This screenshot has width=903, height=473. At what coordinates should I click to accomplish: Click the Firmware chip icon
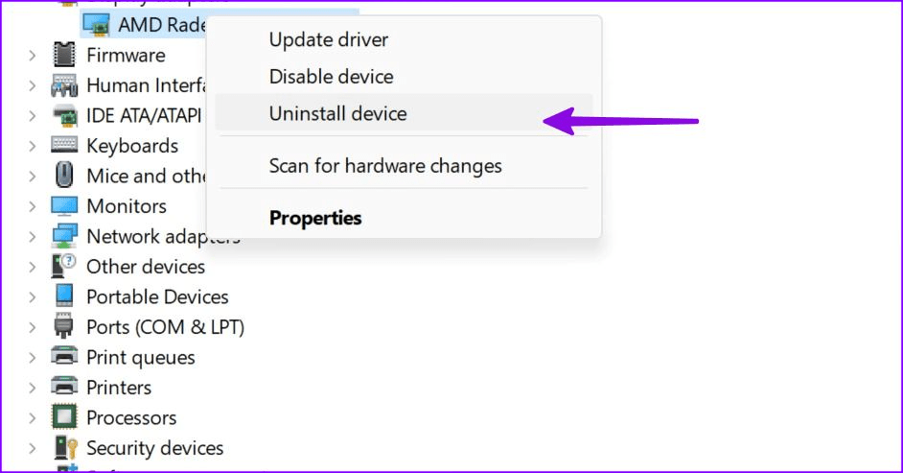(63, 55)
